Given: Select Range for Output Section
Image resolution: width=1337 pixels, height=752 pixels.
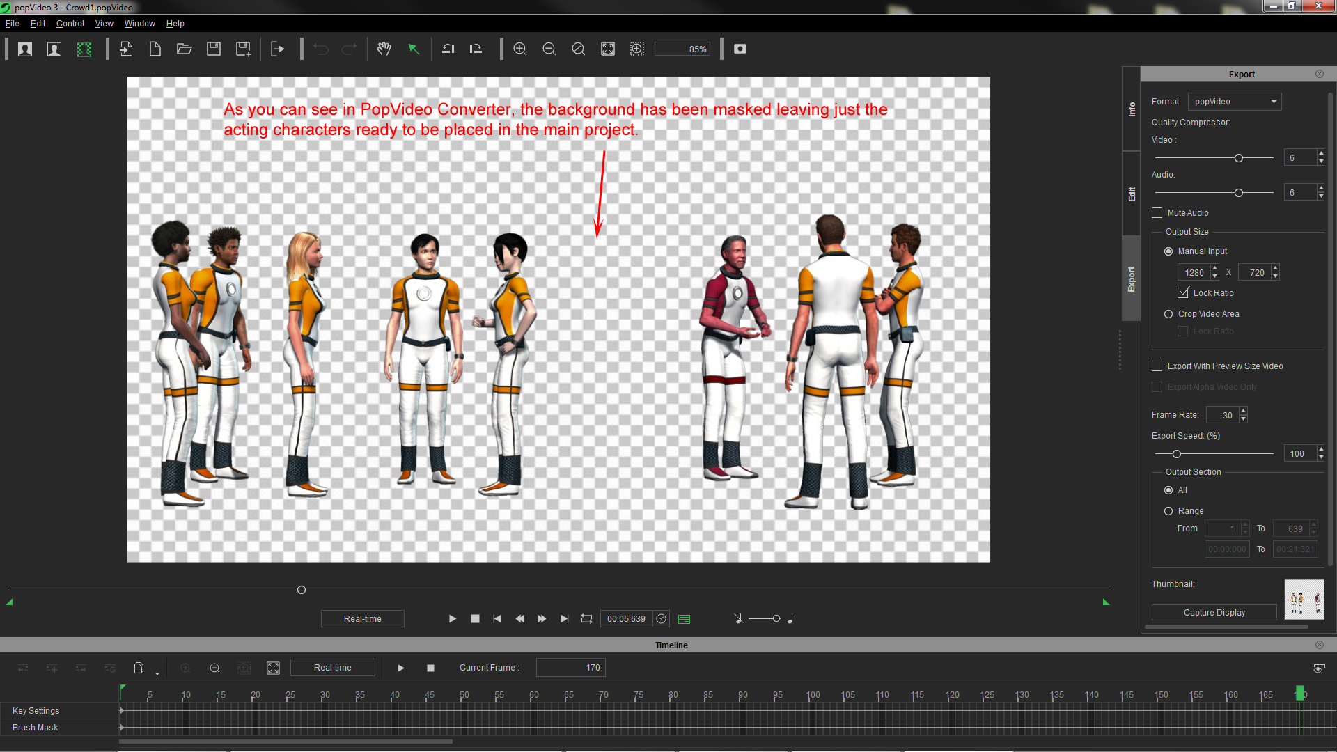Looking at the screenshot, I should [1168, 511].
